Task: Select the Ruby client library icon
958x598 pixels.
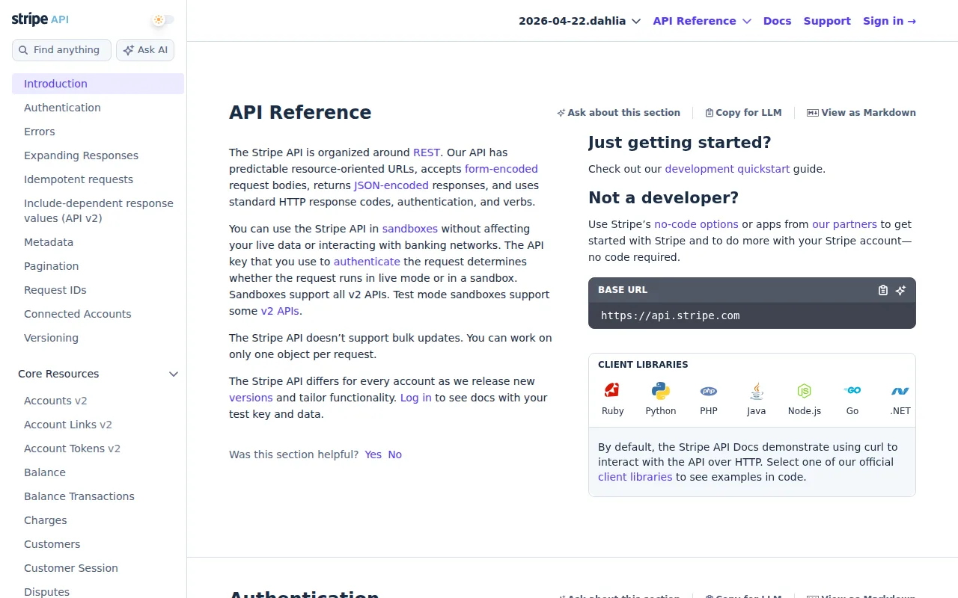Action: [612, 390]
